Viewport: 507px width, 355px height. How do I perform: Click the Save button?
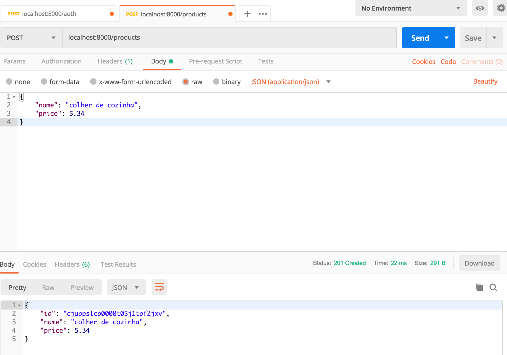(x=473, y=38)
